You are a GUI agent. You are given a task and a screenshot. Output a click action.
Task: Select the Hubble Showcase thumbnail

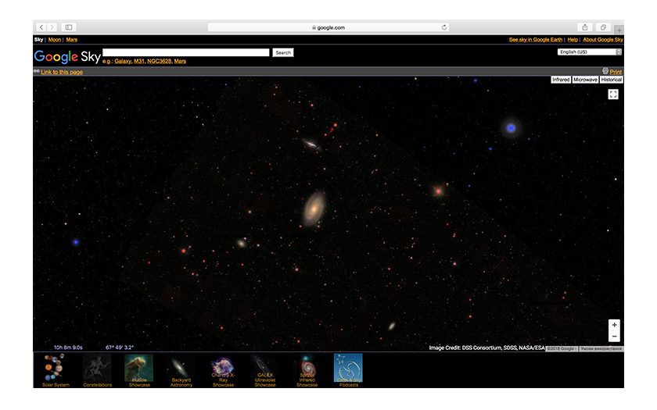pos(138,368)
